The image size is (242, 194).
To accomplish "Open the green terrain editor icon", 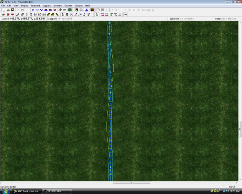I will click(70, 10).
